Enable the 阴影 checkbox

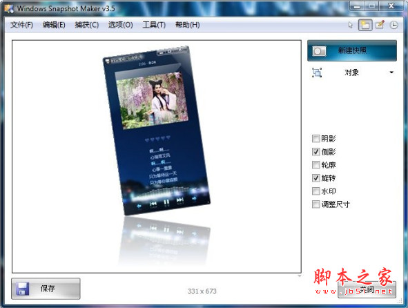(315, 139)
